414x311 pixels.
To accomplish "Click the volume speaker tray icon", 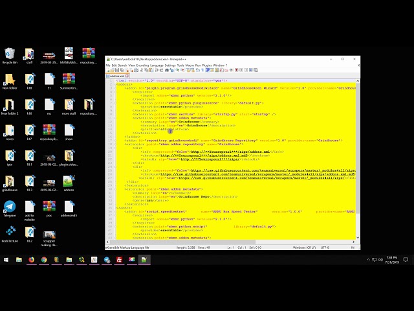I will 381,260.
